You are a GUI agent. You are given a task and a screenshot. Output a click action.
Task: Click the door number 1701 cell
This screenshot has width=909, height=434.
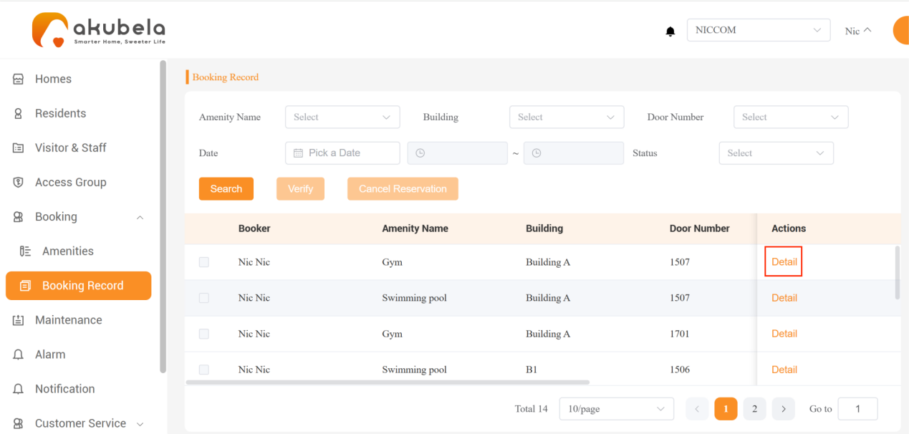680,334
